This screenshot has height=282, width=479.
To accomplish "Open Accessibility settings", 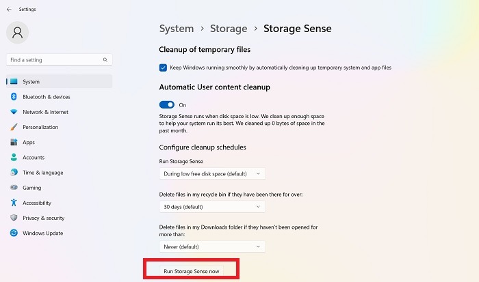I will [60, 203].
